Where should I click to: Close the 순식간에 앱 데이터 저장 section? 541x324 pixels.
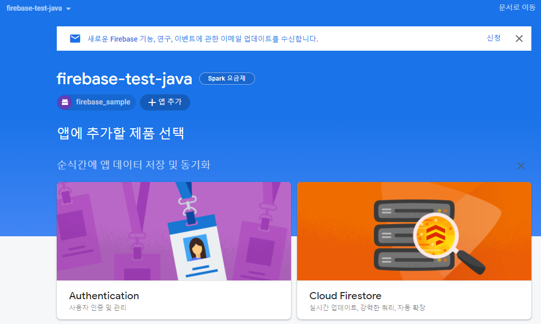click(x=521, y=166)
